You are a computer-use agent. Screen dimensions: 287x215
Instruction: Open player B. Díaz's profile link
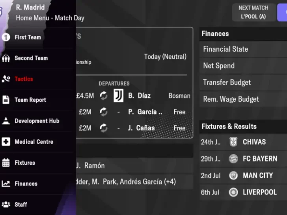139,96
